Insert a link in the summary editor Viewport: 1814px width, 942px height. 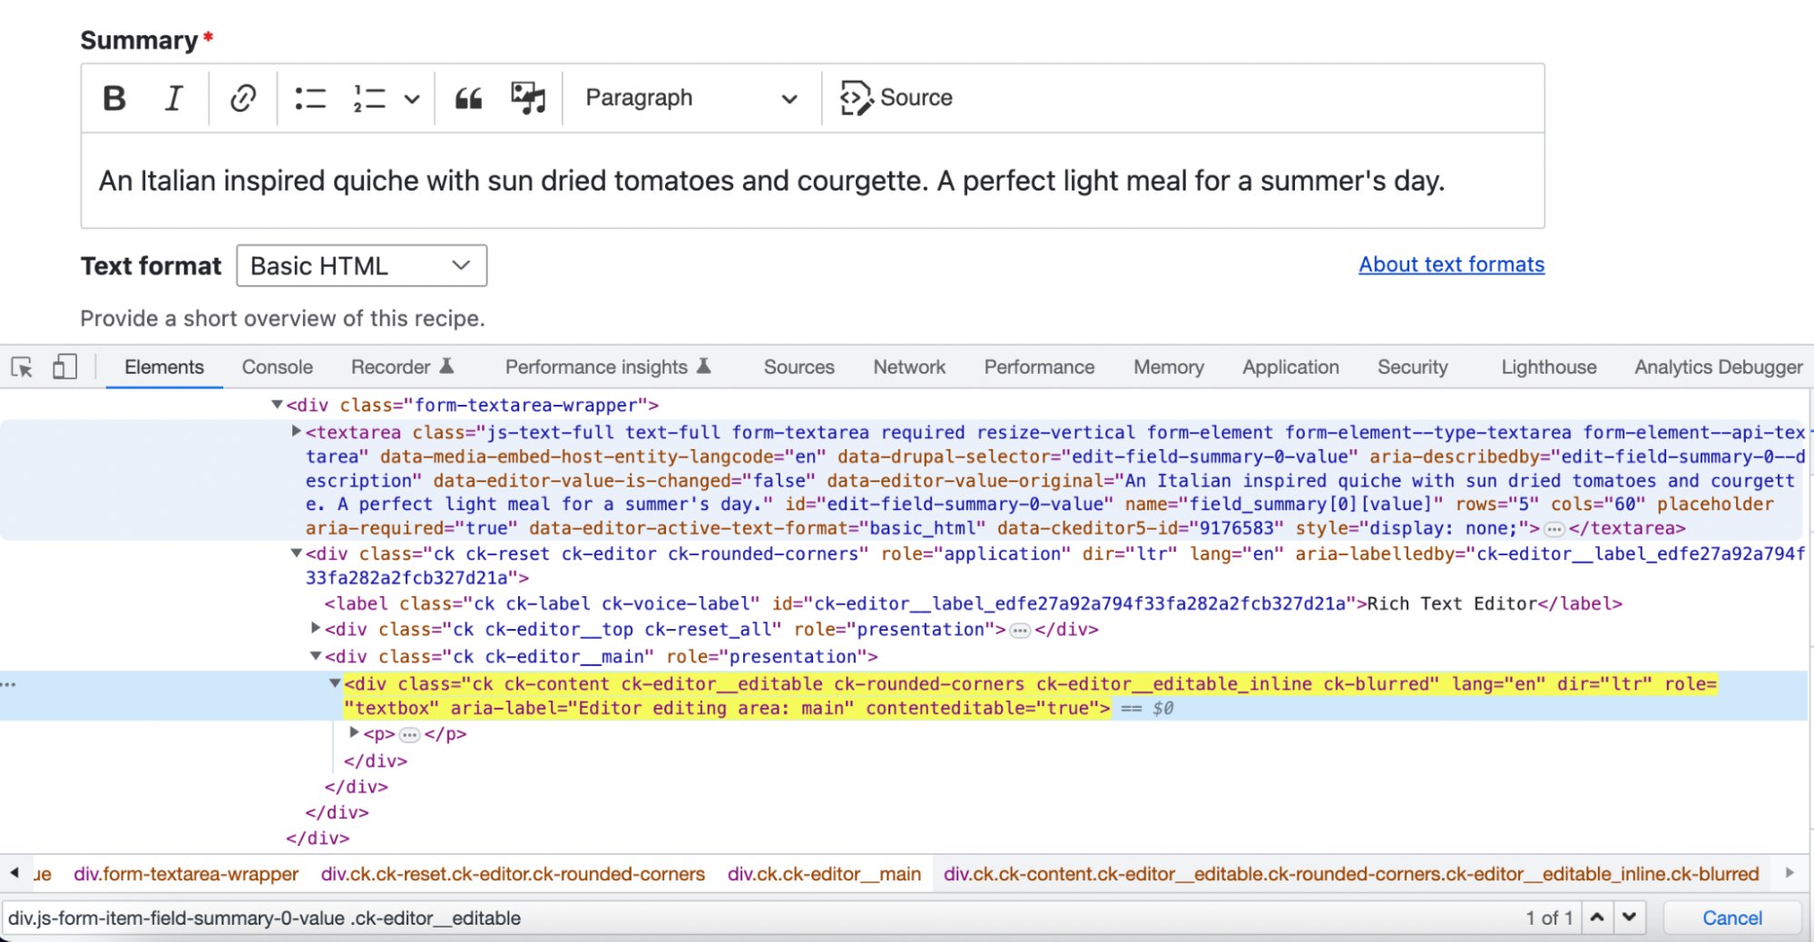pos(241,98)
